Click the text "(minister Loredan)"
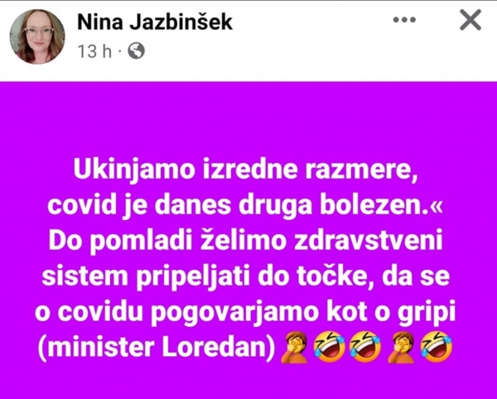 157,348
